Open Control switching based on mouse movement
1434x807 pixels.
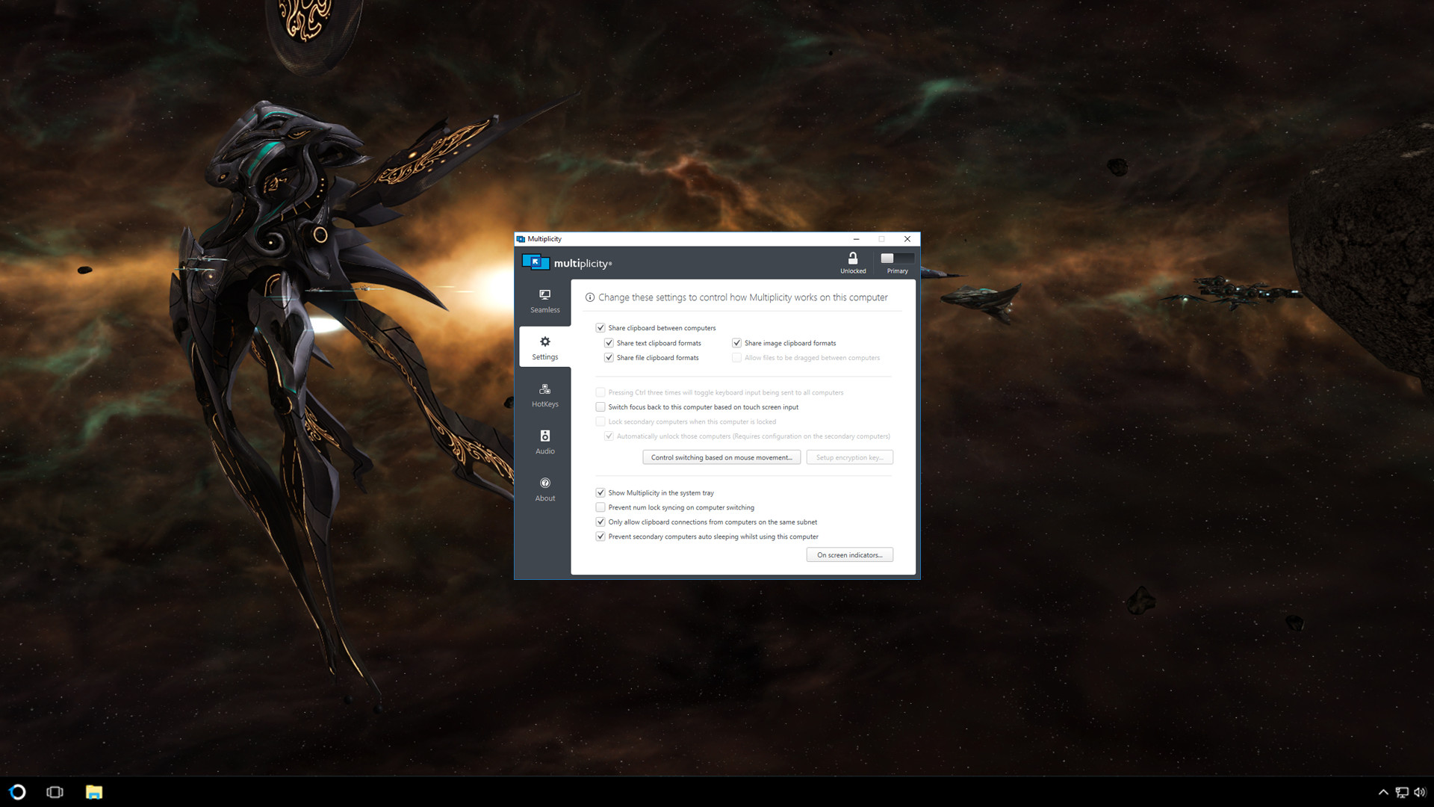pyautogui.click(x=721, y=457)
